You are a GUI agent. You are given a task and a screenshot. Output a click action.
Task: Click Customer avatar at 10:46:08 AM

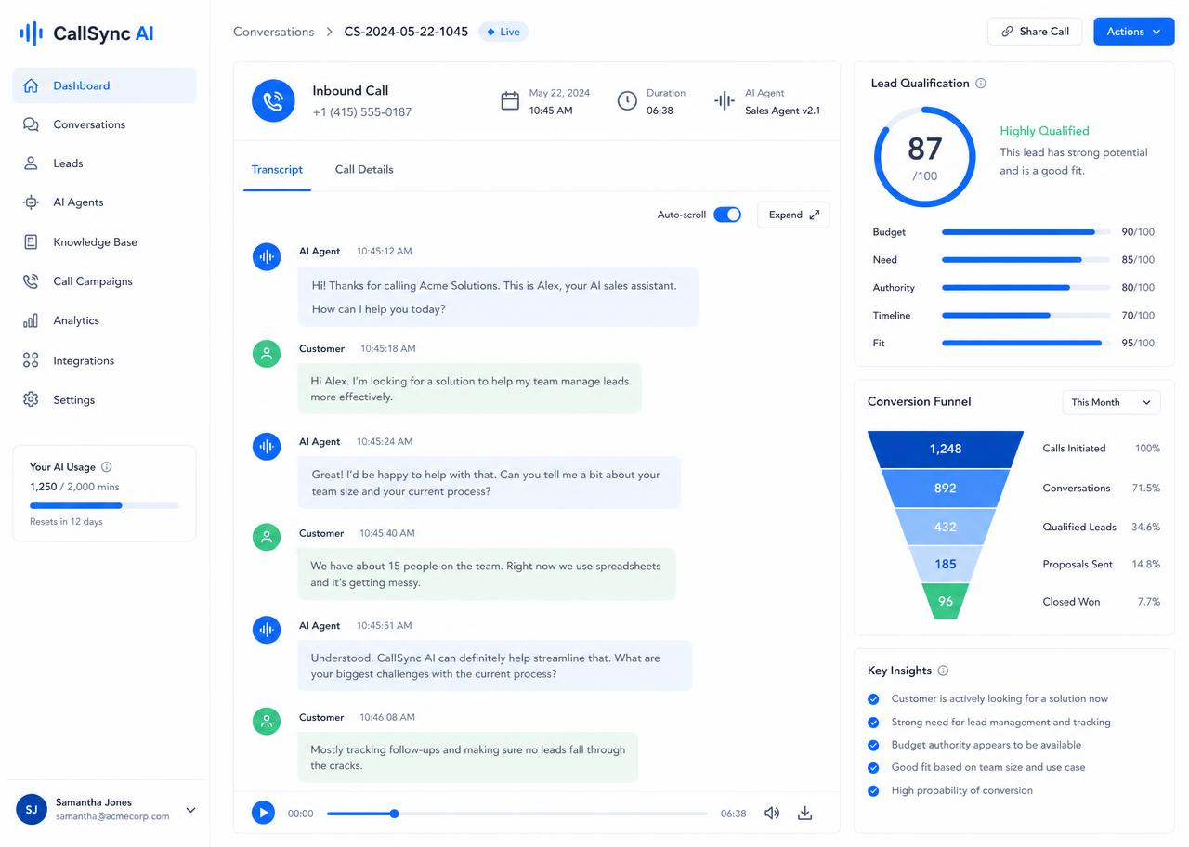tap(267, 722)
